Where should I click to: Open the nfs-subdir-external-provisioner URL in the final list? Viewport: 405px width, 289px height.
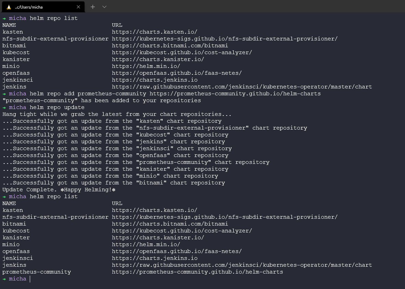click(225, 217)
